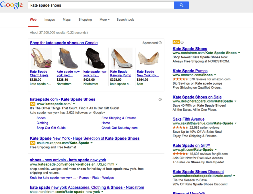Click the star rating for amazon.com reviews
The width and height of the screenshot is (253, 194).
click(x=180, y=79)
